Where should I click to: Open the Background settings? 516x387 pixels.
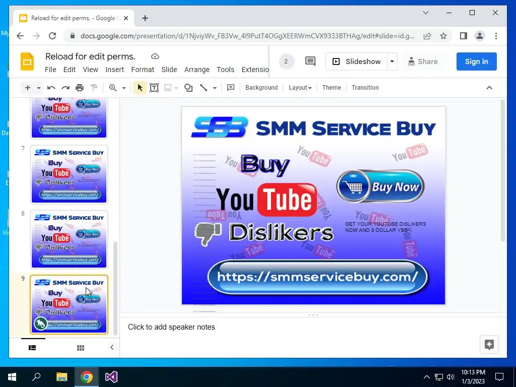coord(262,88)
